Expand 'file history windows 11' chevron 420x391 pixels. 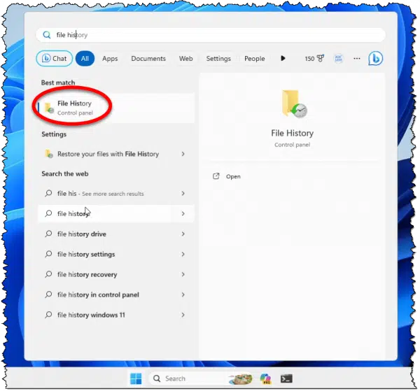coord(183,315)
